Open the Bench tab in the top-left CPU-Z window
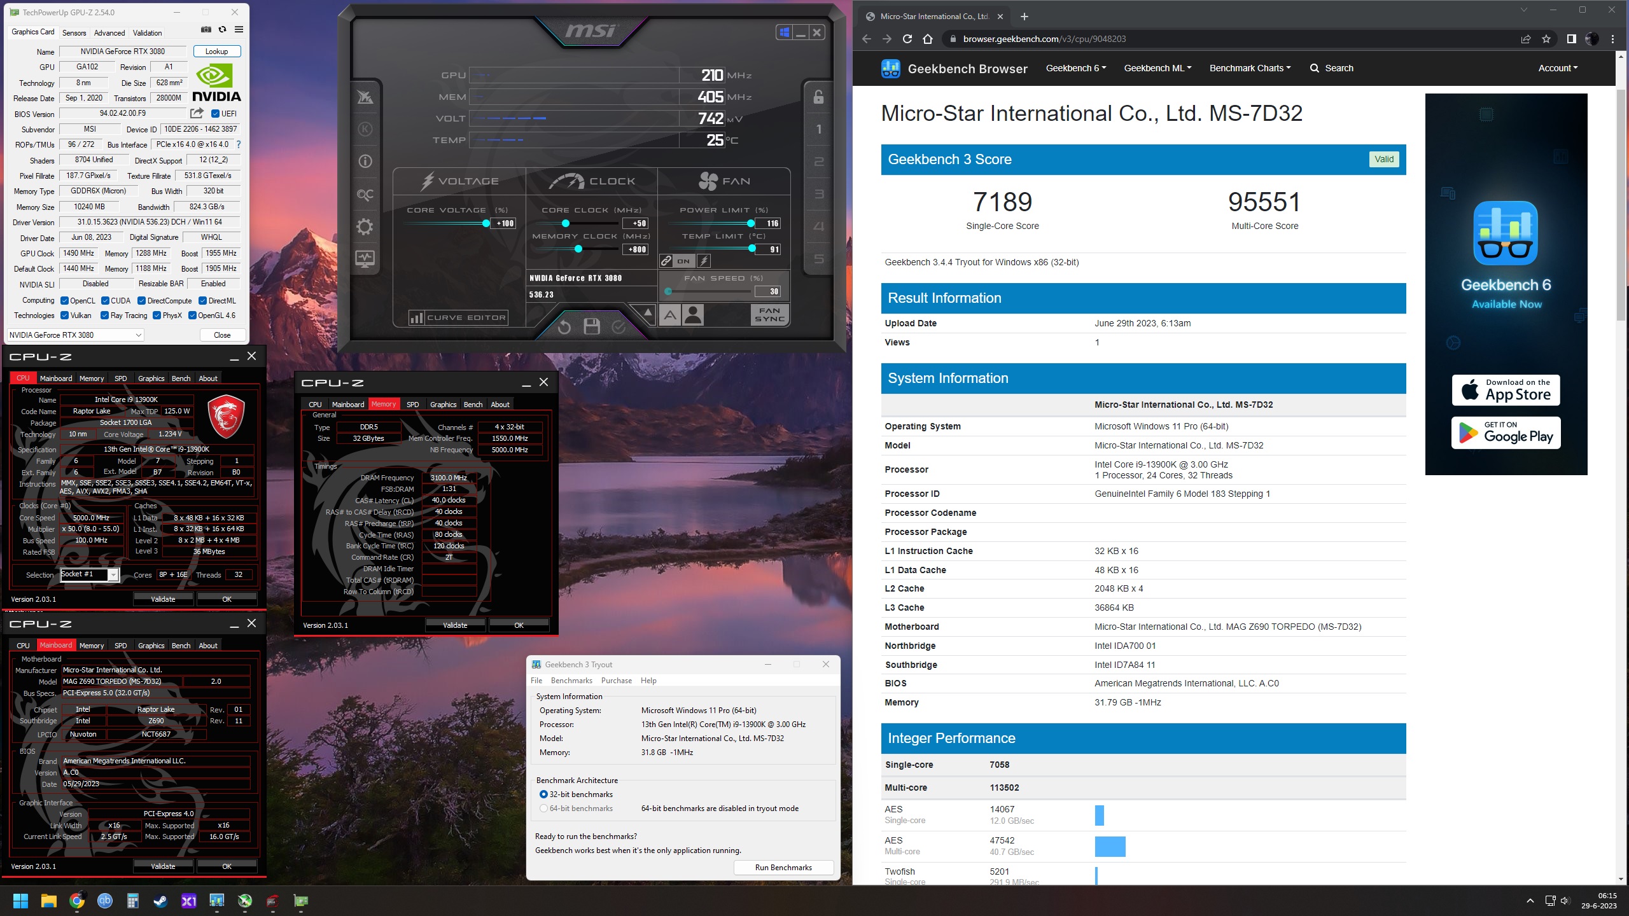Viewport: 1629px width, 916px height. click(181, 378)
